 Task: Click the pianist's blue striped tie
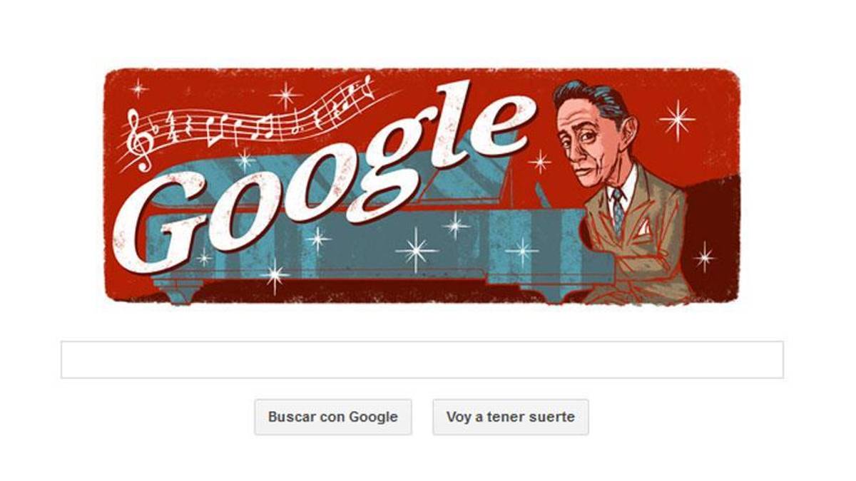(x=618, y=211)
